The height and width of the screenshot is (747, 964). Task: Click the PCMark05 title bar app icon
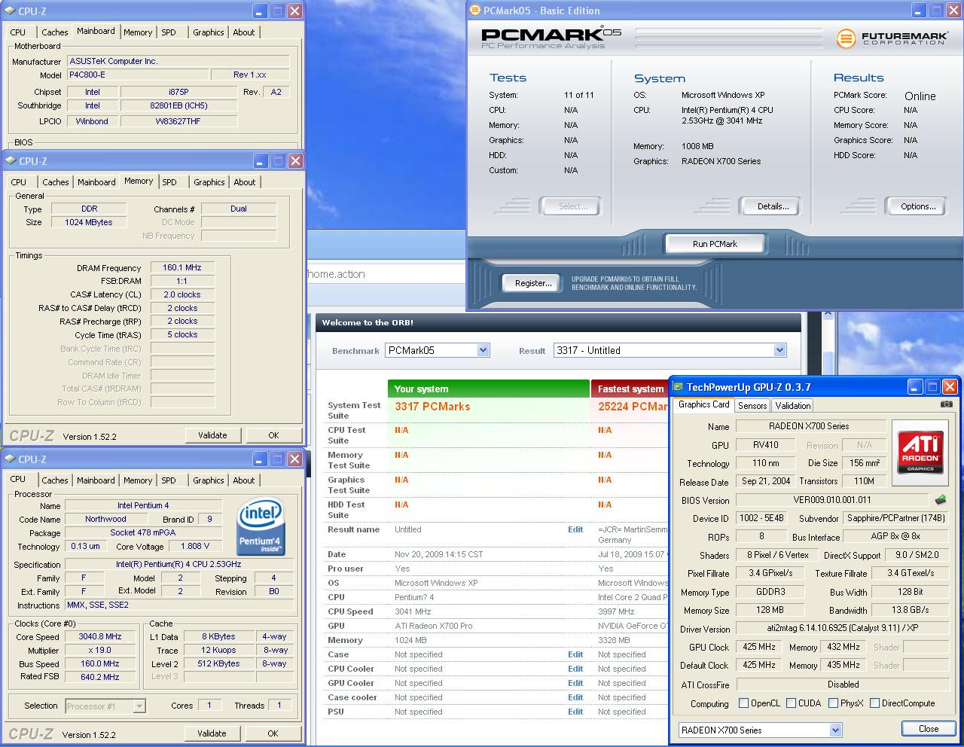(x=474, y=11)
